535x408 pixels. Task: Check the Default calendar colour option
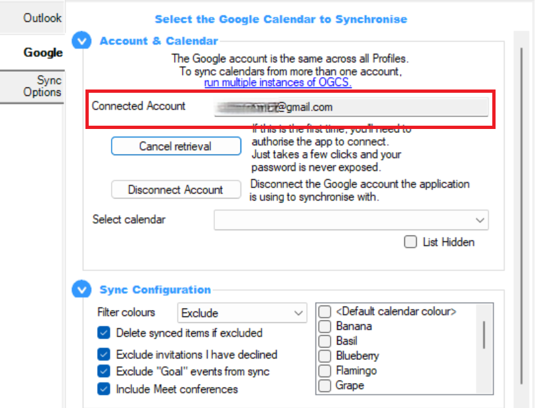325,312
